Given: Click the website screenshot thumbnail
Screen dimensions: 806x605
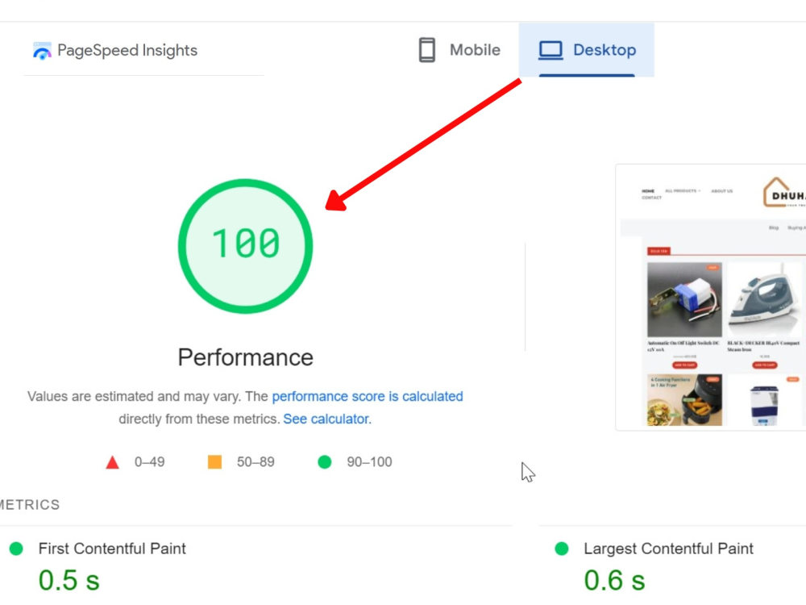Looking at the screenshot, I should pos(711,298).
